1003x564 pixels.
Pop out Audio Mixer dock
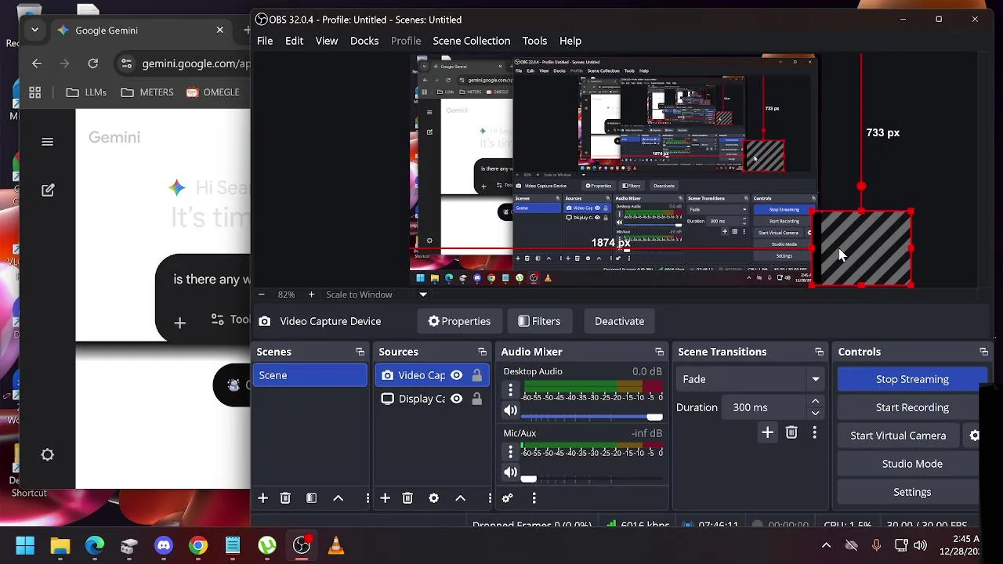coord(659,352)
